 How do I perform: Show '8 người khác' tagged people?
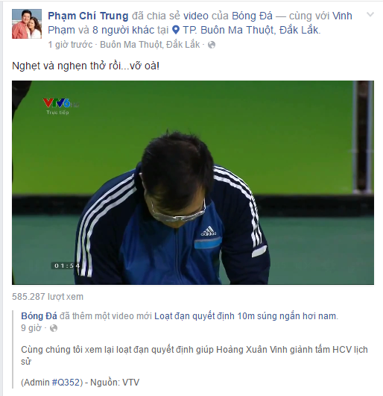(123, 30)
